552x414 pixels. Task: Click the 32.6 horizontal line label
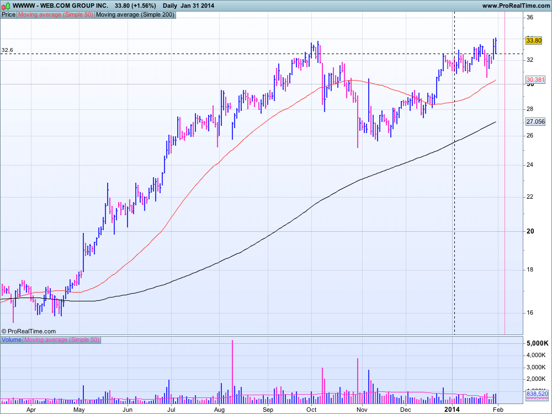[7, 50]
